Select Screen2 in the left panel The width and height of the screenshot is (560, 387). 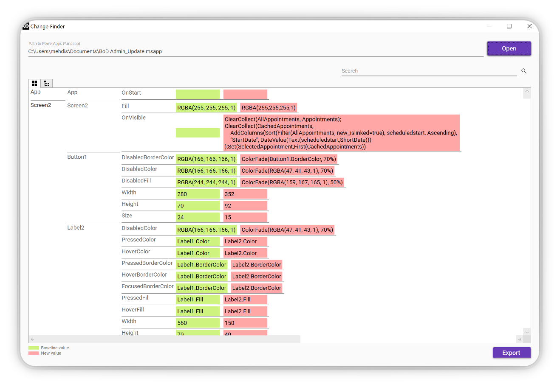point(40,105)
